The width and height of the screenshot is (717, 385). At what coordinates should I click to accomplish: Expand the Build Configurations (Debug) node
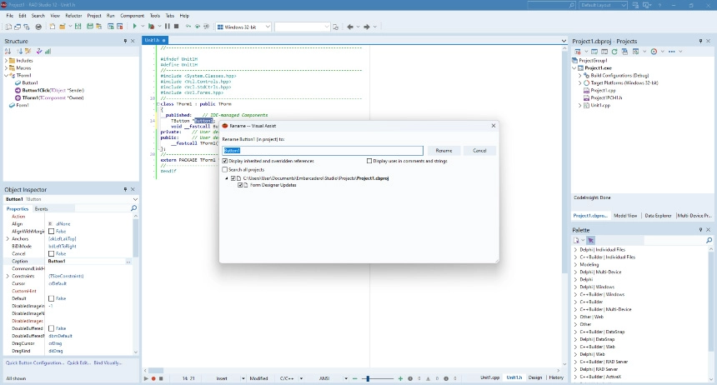tap(579, 75)
